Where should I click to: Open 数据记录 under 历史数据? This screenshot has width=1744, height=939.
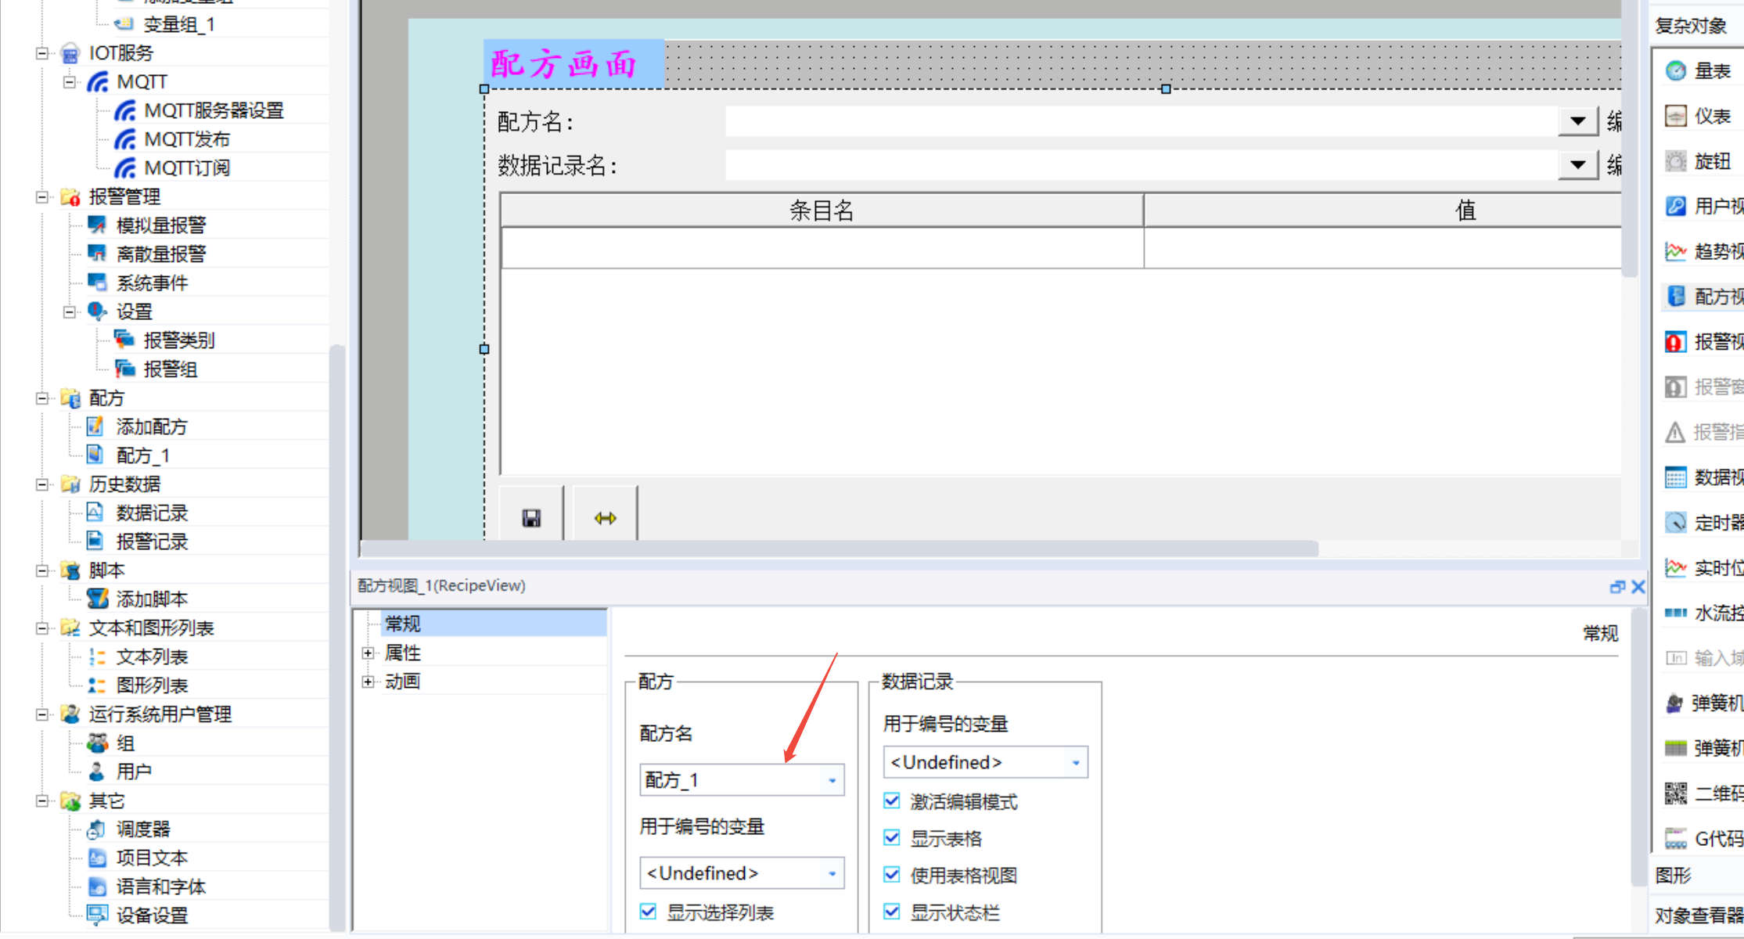click(152, 513)
